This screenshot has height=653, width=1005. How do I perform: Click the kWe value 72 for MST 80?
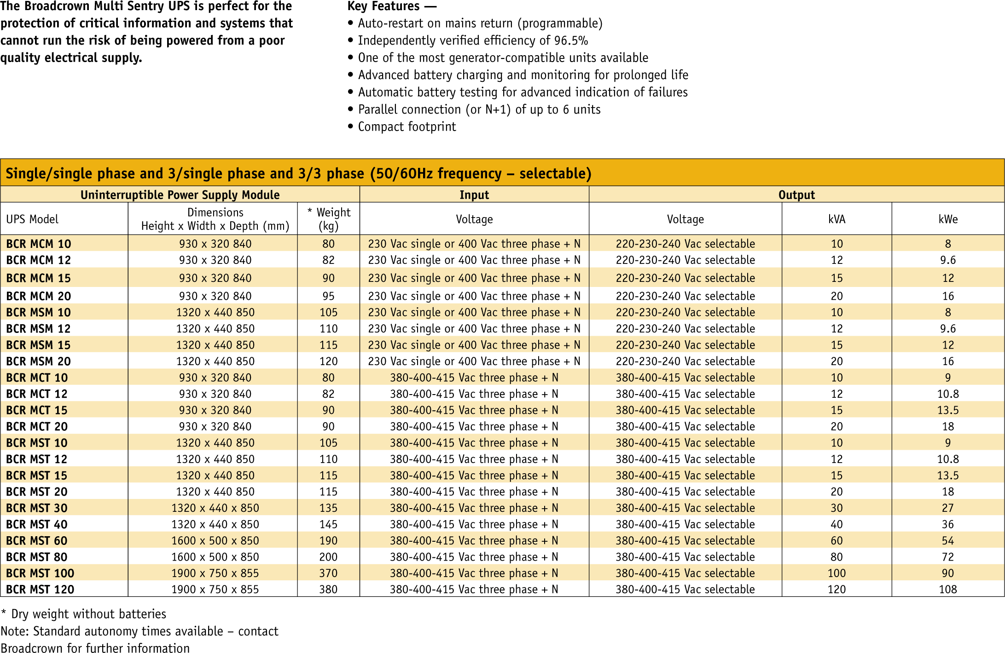pos(948,557)
